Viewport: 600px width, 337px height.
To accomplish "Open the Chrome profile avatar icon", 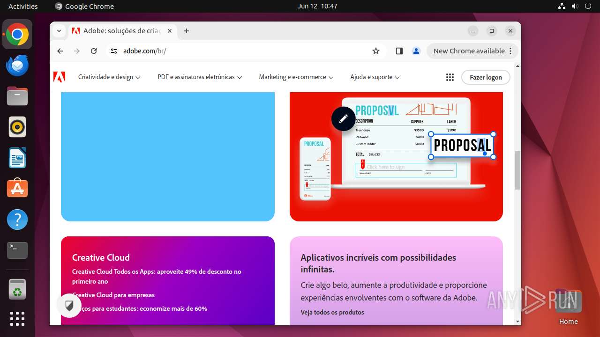I will pyautogui.click(x=416, y=51).
